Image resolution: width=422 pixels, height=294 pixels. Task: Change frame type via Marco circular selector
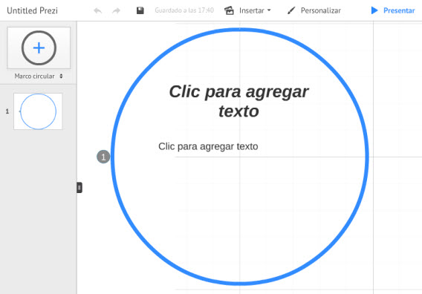click(39, 76)
